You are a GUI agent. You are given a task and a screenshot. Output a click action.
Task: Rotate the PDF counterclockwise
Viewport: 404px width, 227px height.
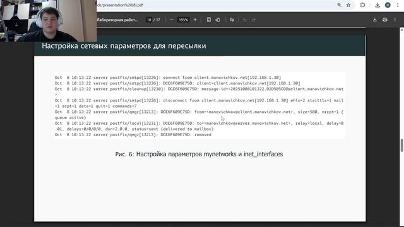(x=218, y=20)
